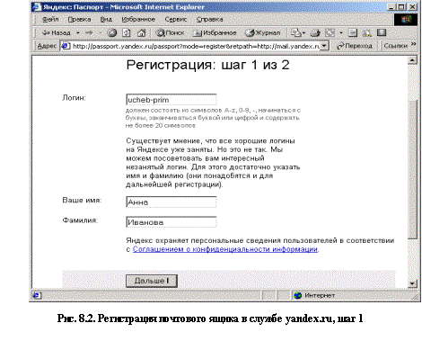Click the status bar page icon

37,295
